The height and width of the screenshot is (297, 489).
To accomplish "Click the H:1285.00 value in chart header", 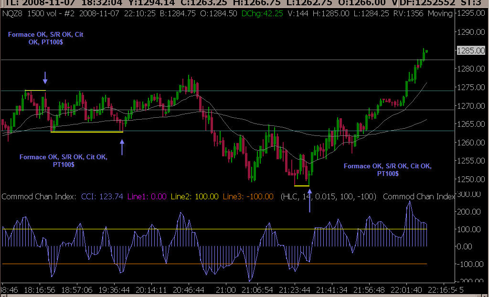I will [330, 14].
